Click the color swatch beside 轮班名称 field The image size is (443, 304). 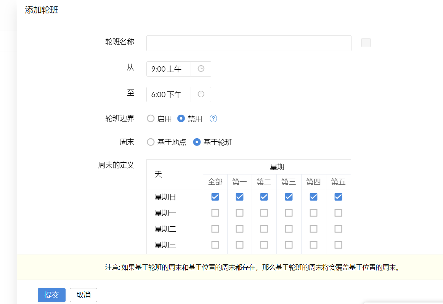[x=366, y=43]
